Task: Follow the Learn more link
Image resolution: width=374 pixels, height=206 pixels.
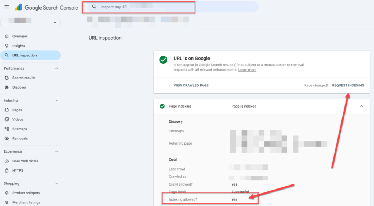Action: (247, 70)
